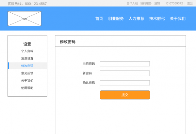Open 关于我们 in the top blue navigation
Viewport: 196px width, 134px height.
pos(178,19)
